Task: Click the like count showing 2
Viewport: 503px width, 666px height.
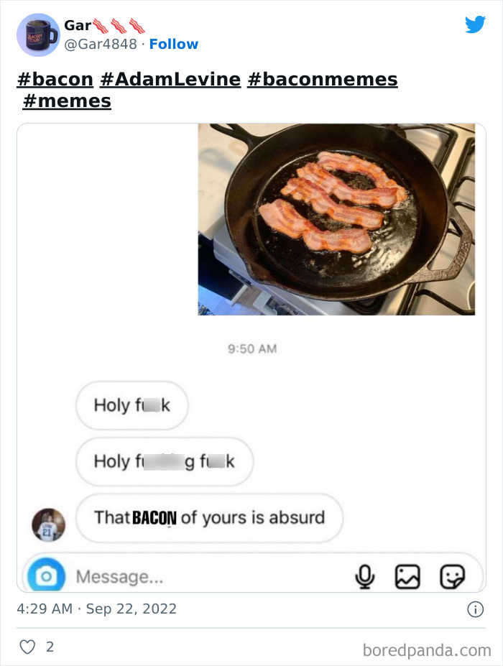Action: [49, 646]
